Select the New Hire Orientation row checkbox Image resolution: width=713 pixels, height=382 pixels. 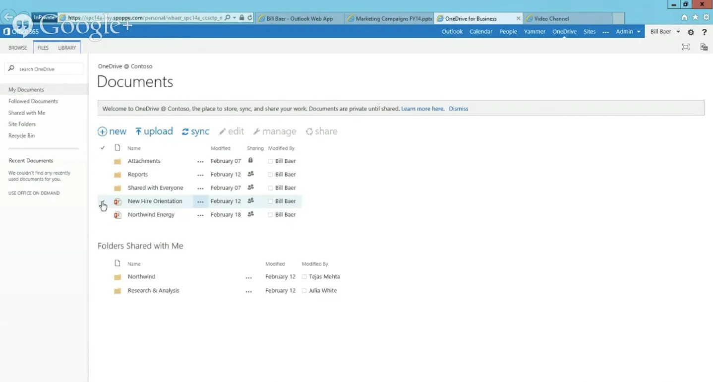pyautogui.click(x=103, y=201)
